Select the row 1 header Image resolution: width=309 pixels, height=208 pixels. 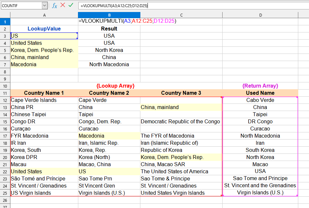coord(5,22)
